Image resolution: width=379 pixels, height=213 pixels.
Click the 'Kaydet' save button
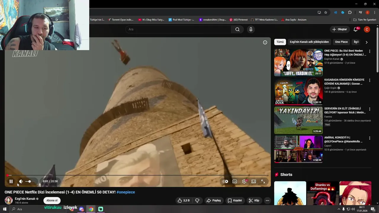235,201
